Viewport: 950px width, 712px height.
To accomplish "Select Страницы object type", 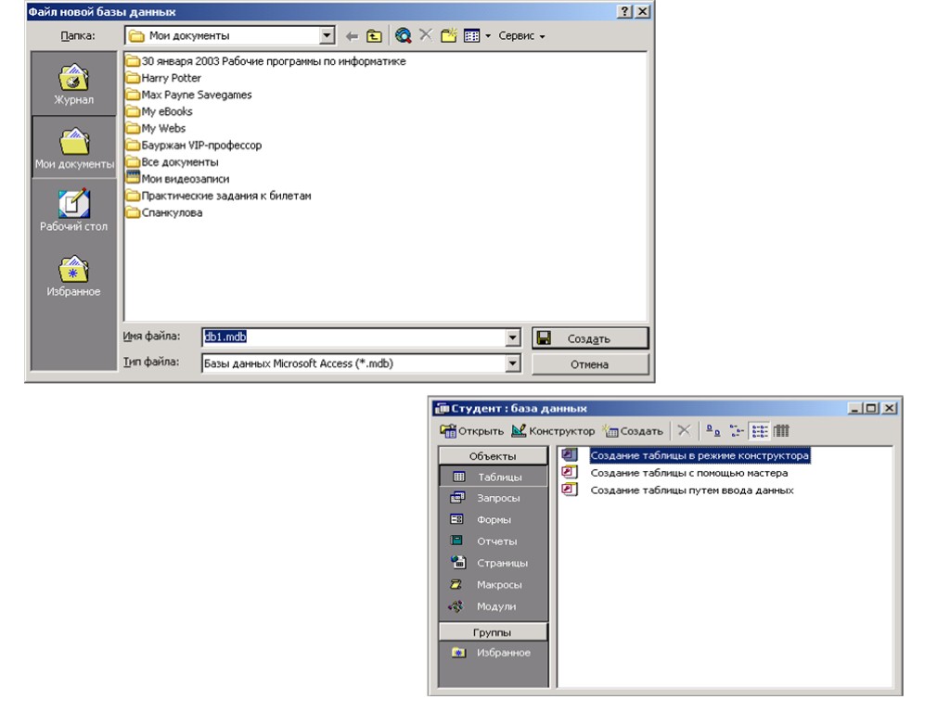I will point(494,563).
